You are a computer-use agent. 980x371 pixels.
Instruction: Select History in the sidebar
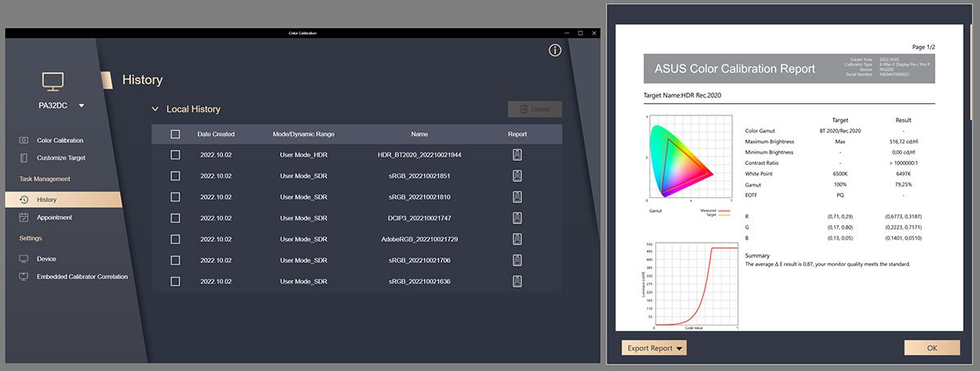click(x=63, y=200)
